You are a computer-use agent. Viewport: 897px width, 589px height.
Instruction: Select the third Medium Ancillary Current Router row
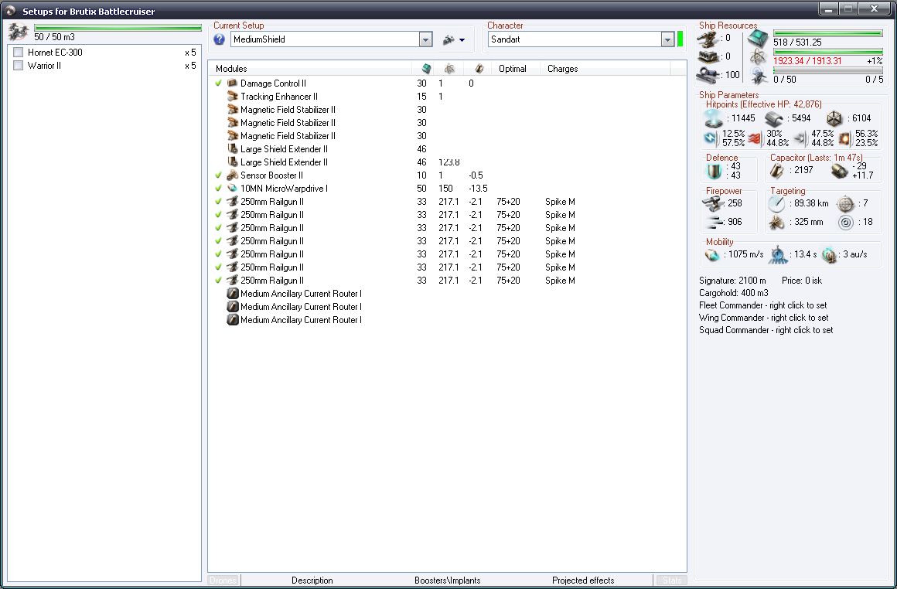(448, 320)
